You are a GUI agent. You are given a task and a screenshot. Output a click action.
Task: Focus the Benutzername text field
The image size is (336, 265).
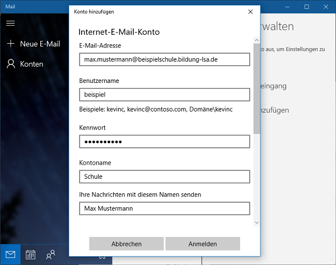[x=164, y=95]
